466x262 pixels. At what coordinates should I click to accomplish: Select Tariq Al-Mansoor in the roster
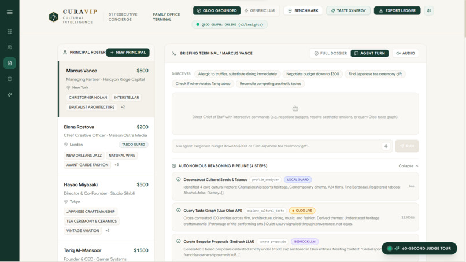click(x=106, y=252)
